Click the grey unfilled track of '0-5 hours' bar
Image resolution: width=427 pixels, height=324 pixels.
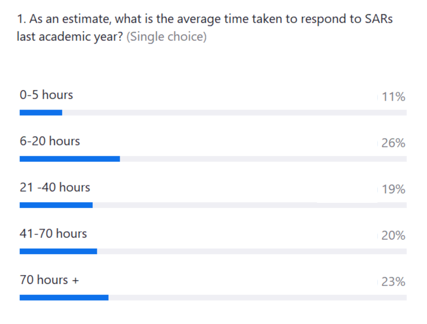234,113
